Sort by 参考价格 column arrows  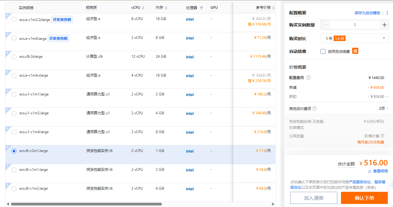click(273, 8)
